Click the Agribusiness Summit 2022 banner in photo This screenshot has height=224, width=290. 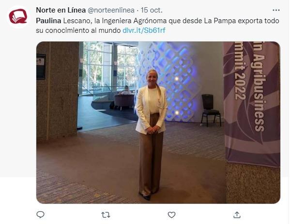pyautogui.click(x=252, y=104)
